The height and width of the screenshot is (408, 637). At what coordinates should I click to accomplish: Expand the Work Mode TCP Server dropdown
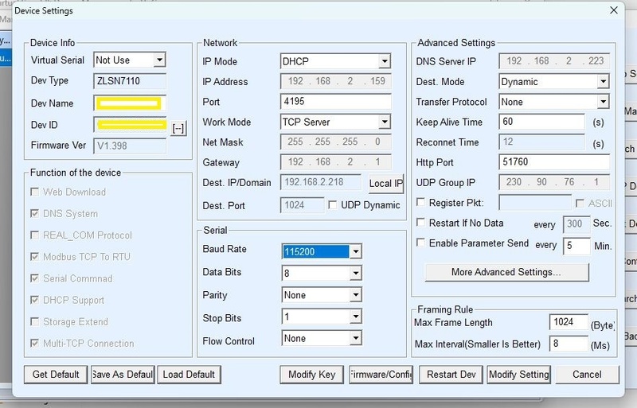(385, 122)
